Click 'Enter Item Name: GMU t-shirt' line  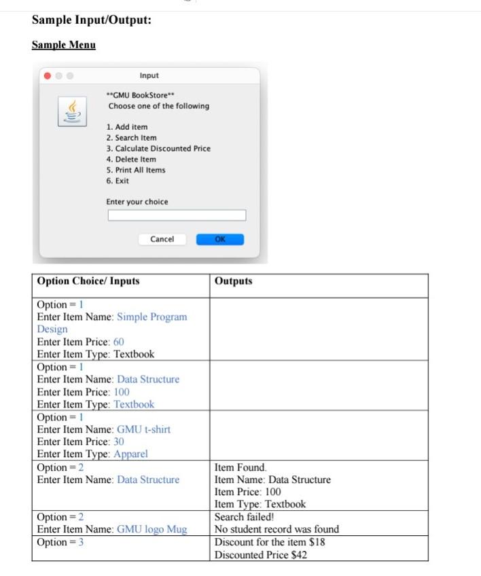point(104,429)
